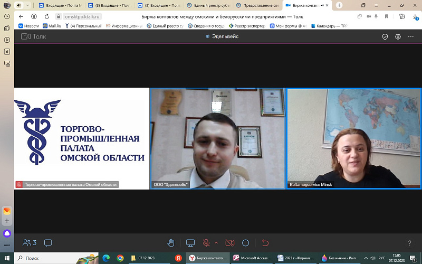Open Yandex home button in address bar

point(34,17)
